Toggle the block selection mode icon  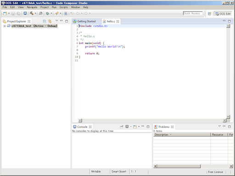[66, 13]
